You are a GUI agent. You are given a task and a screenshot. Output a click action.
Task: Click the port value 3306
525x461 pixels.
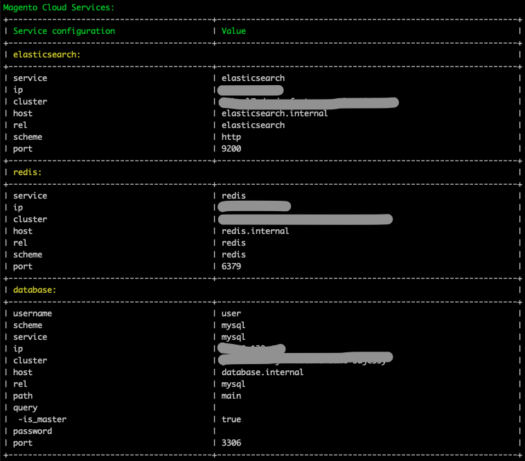(231, 443)
